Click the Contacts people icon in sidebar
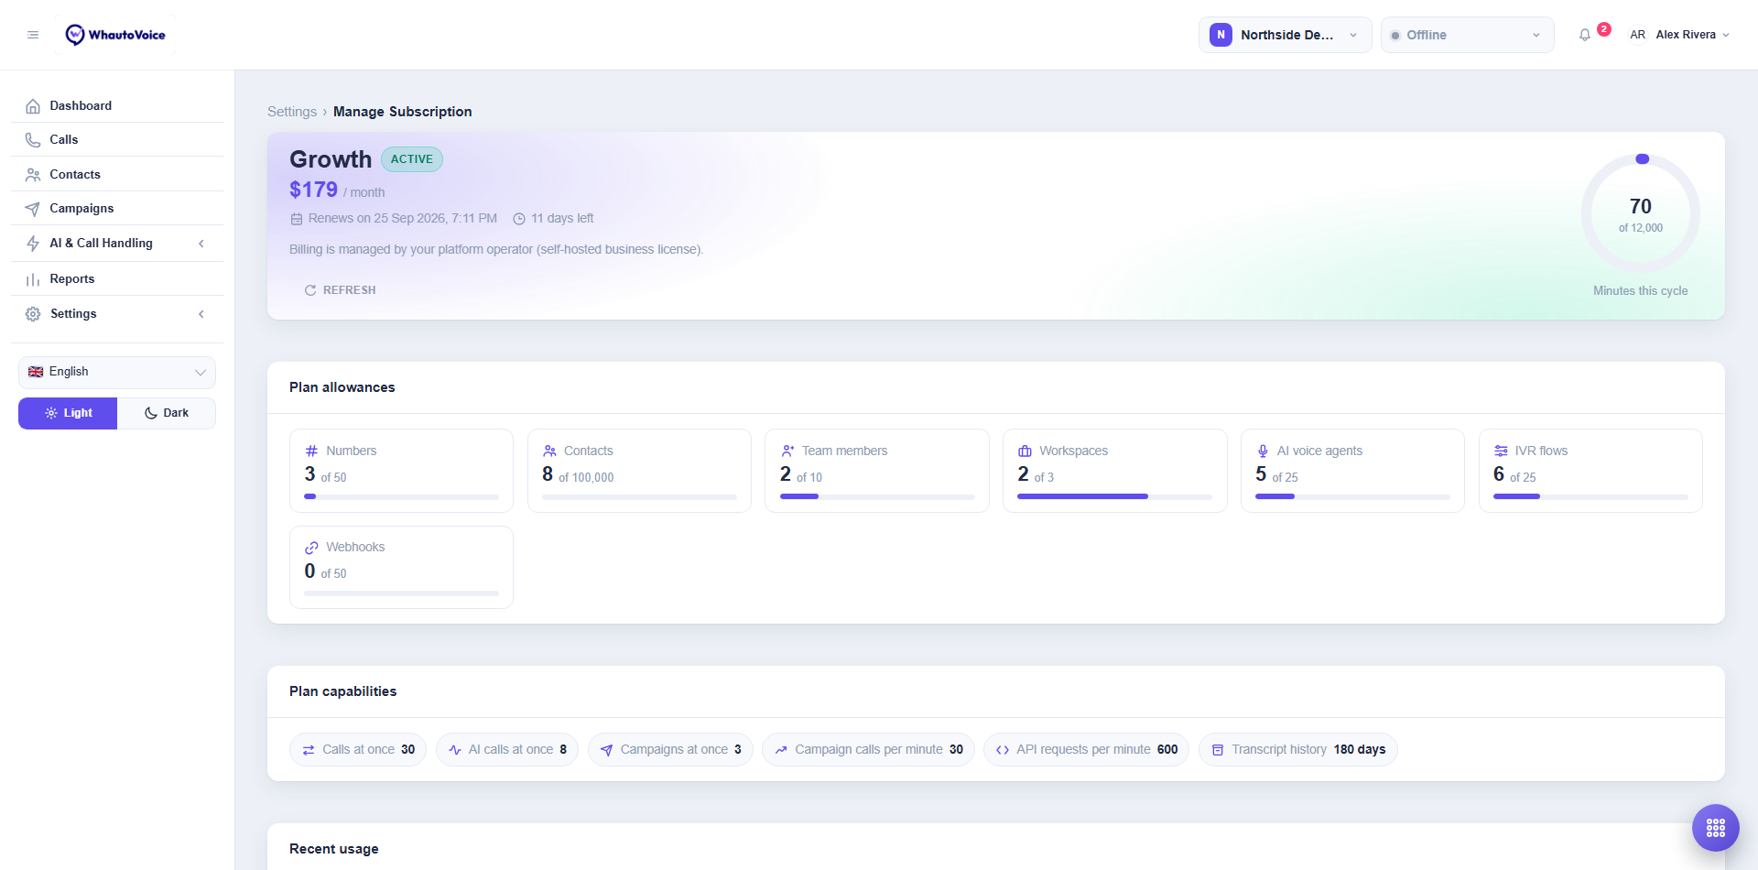The width and height of the screenshot is (1758, 870). (33, 175)
